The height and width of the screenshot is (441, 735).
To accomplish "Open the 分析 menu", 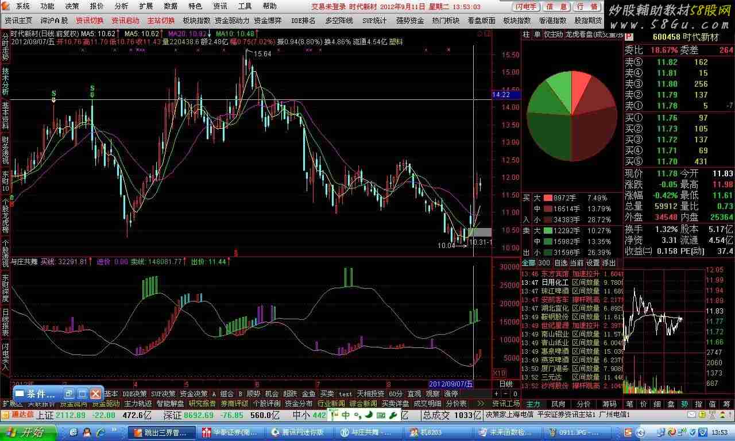I will pyautogui.click(x=121, y=6).
